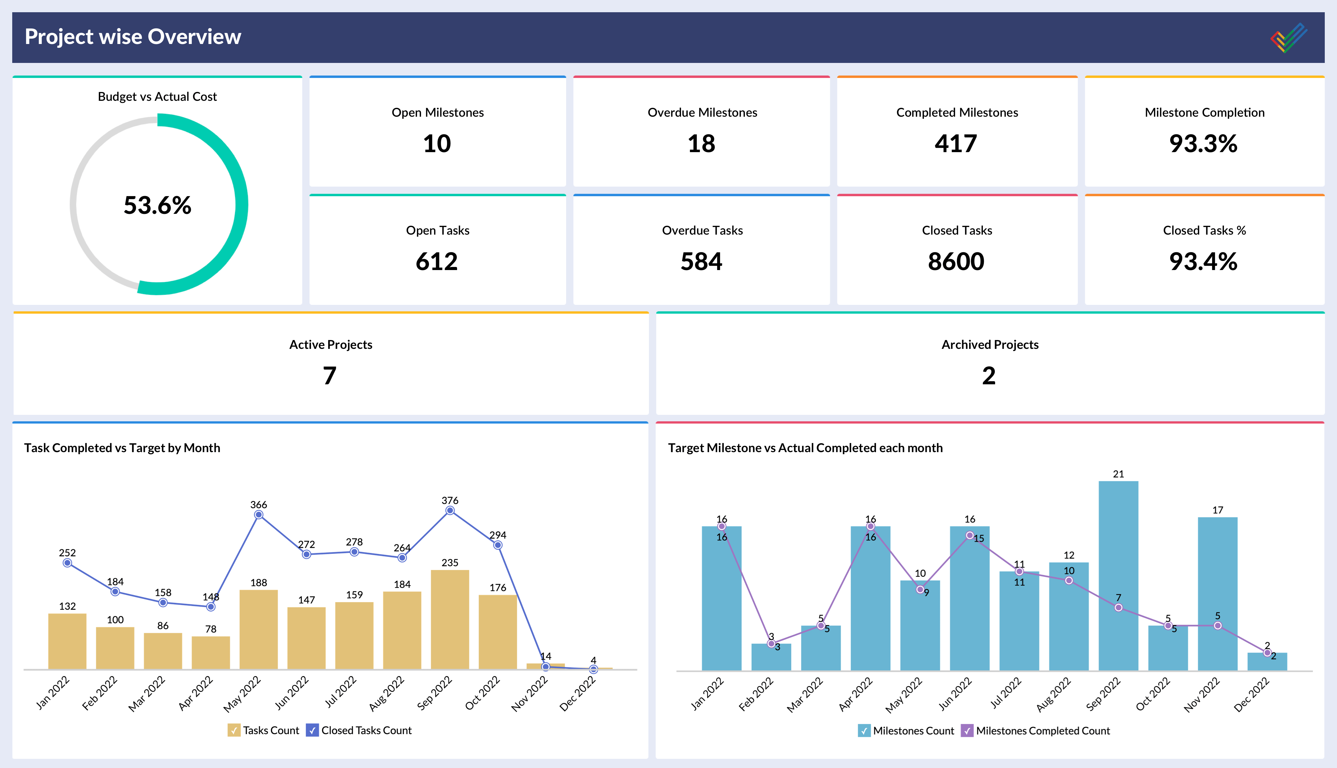
Task: Toggle Milestones Count legend checkbox
Action: [864, 730]
